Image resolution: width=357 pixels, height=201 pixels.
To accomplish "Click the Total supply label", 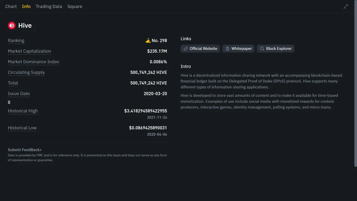I will [x=13, y=83].
